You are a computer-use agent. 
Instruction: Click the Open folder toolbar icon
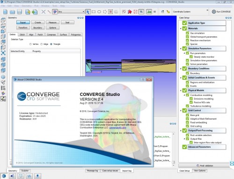pos(12,12)
